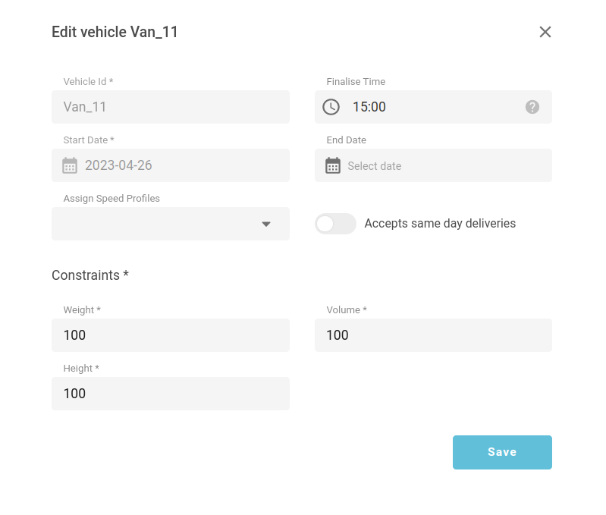
Task: Click the Save button
Action: pos(502,452)
